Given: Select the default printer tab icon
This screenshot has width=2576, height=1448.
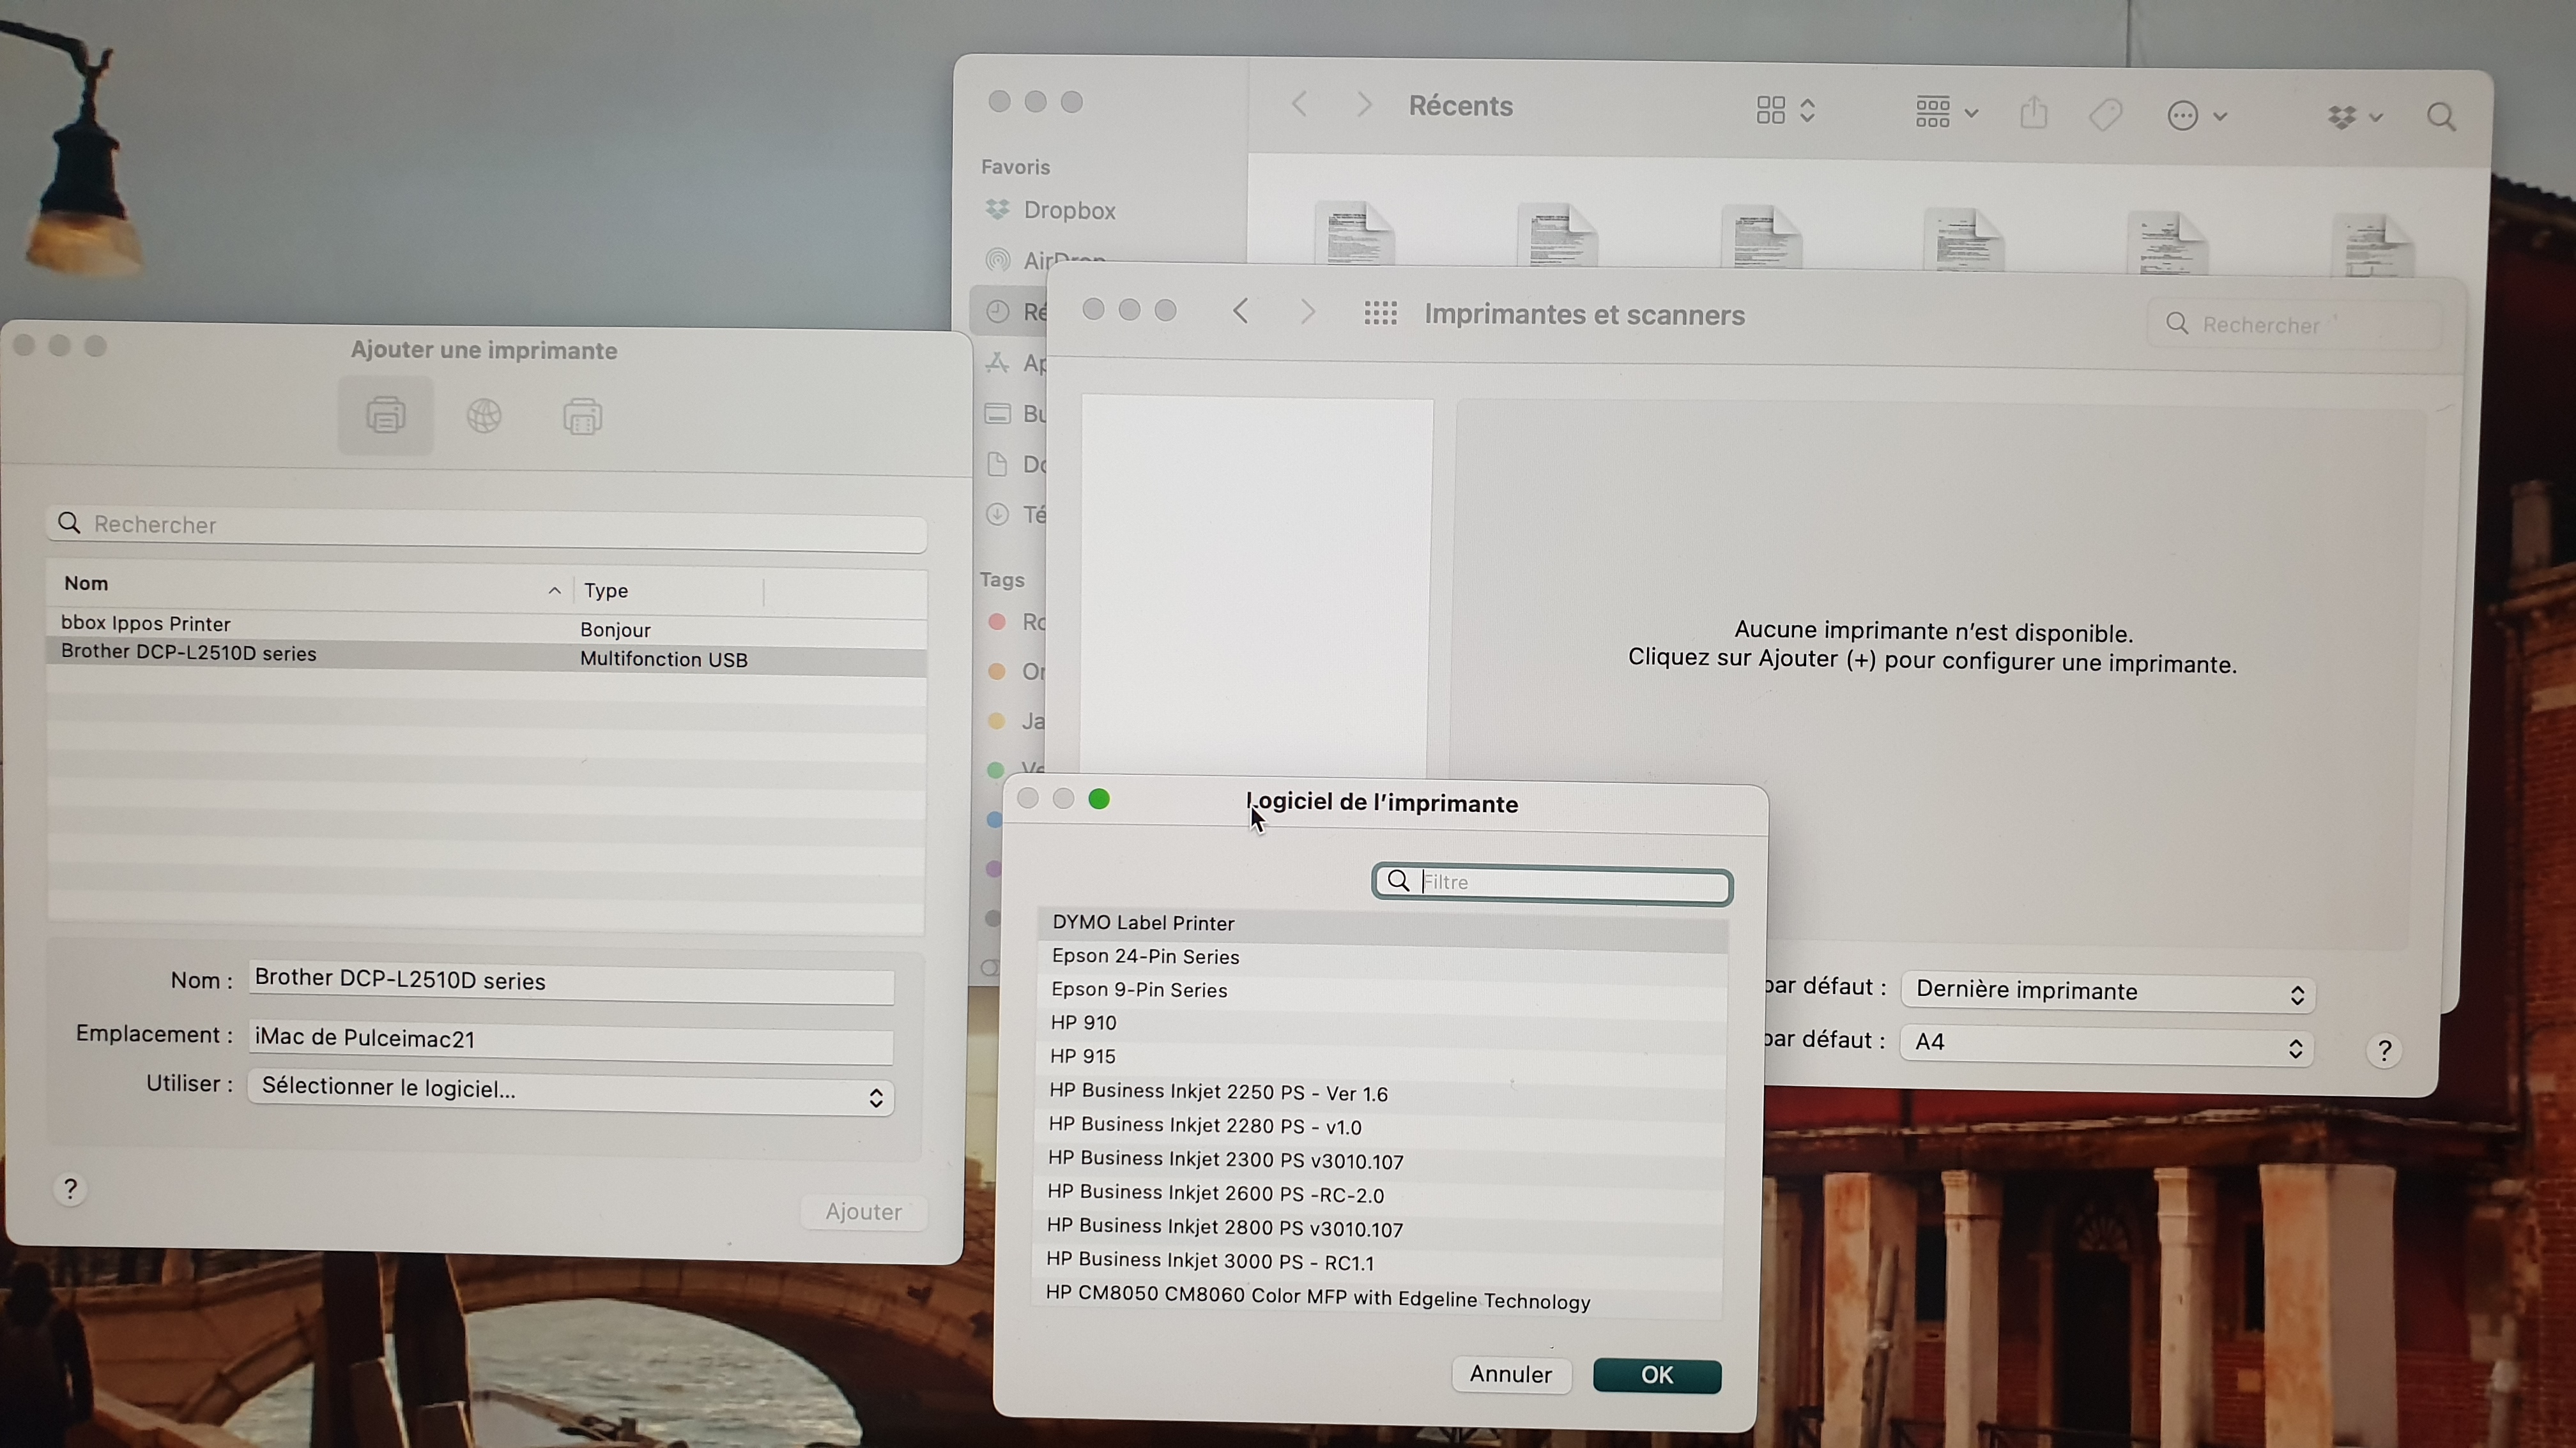Looking at the screenshot, I should (x=385, y=415).
